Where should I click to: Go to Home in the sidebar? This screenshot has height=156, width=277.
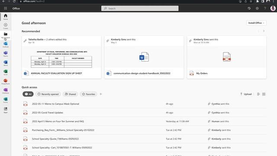point(6,16)
